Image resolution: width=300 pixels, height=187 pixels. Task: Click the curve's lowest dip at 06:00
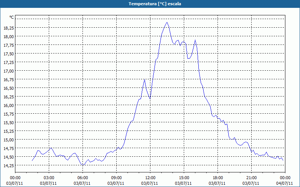click(82, 165)
